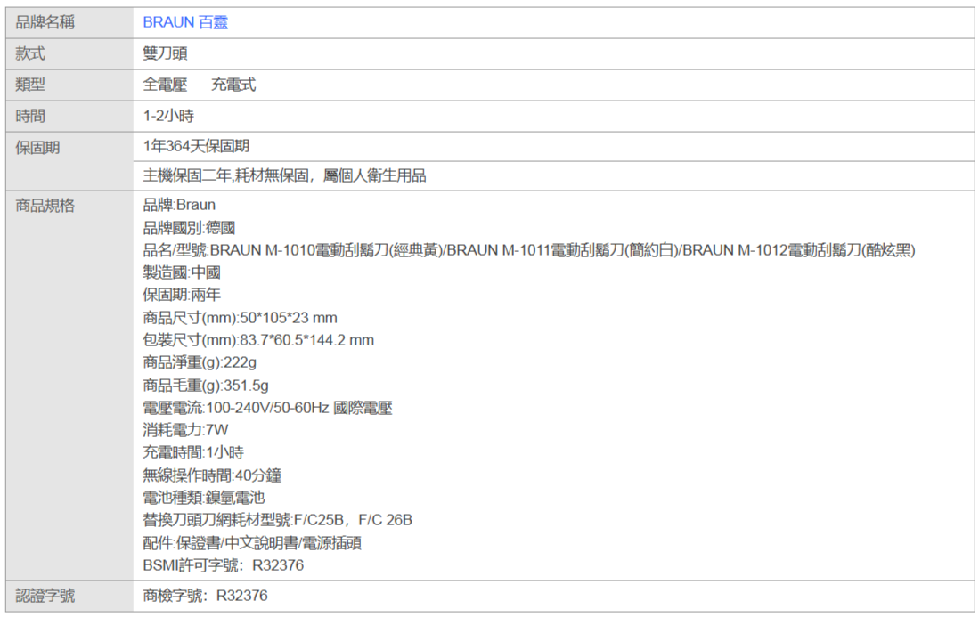Click the 時間 label cell

point(69,116)
